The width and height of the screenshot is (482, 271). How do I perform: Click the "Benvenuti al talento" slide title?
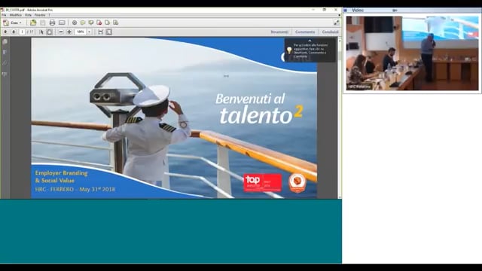pyautogui.click(x=259, y=108)
